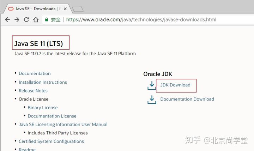The image size is (254, 151).
Task: Click the 安全 secure label in address bar
Action: 56,20
